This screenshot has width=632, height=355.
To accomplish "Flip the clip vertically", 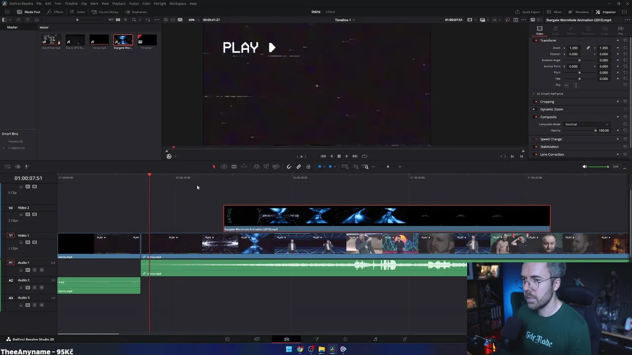I will coord(575,85).
